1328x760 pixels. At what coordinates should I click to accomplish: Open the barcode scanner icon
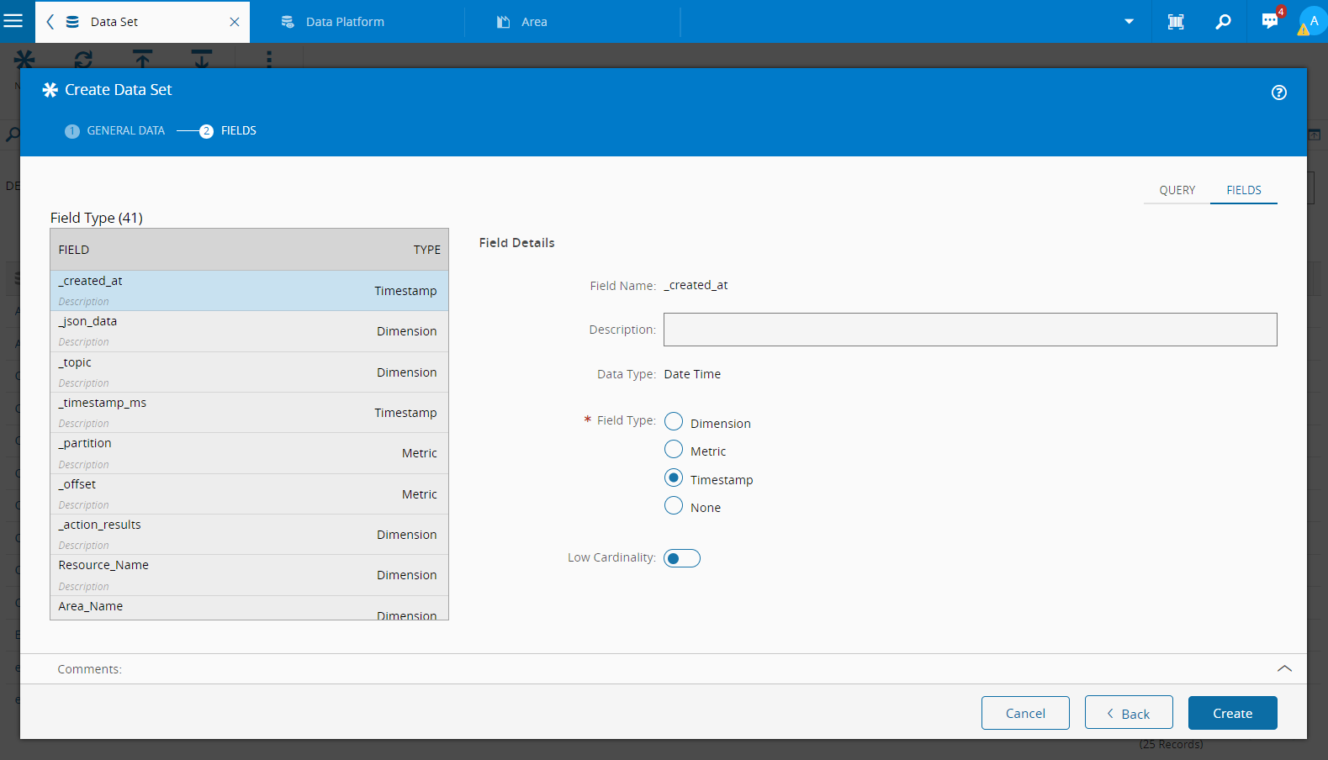tap(1176, 22)
